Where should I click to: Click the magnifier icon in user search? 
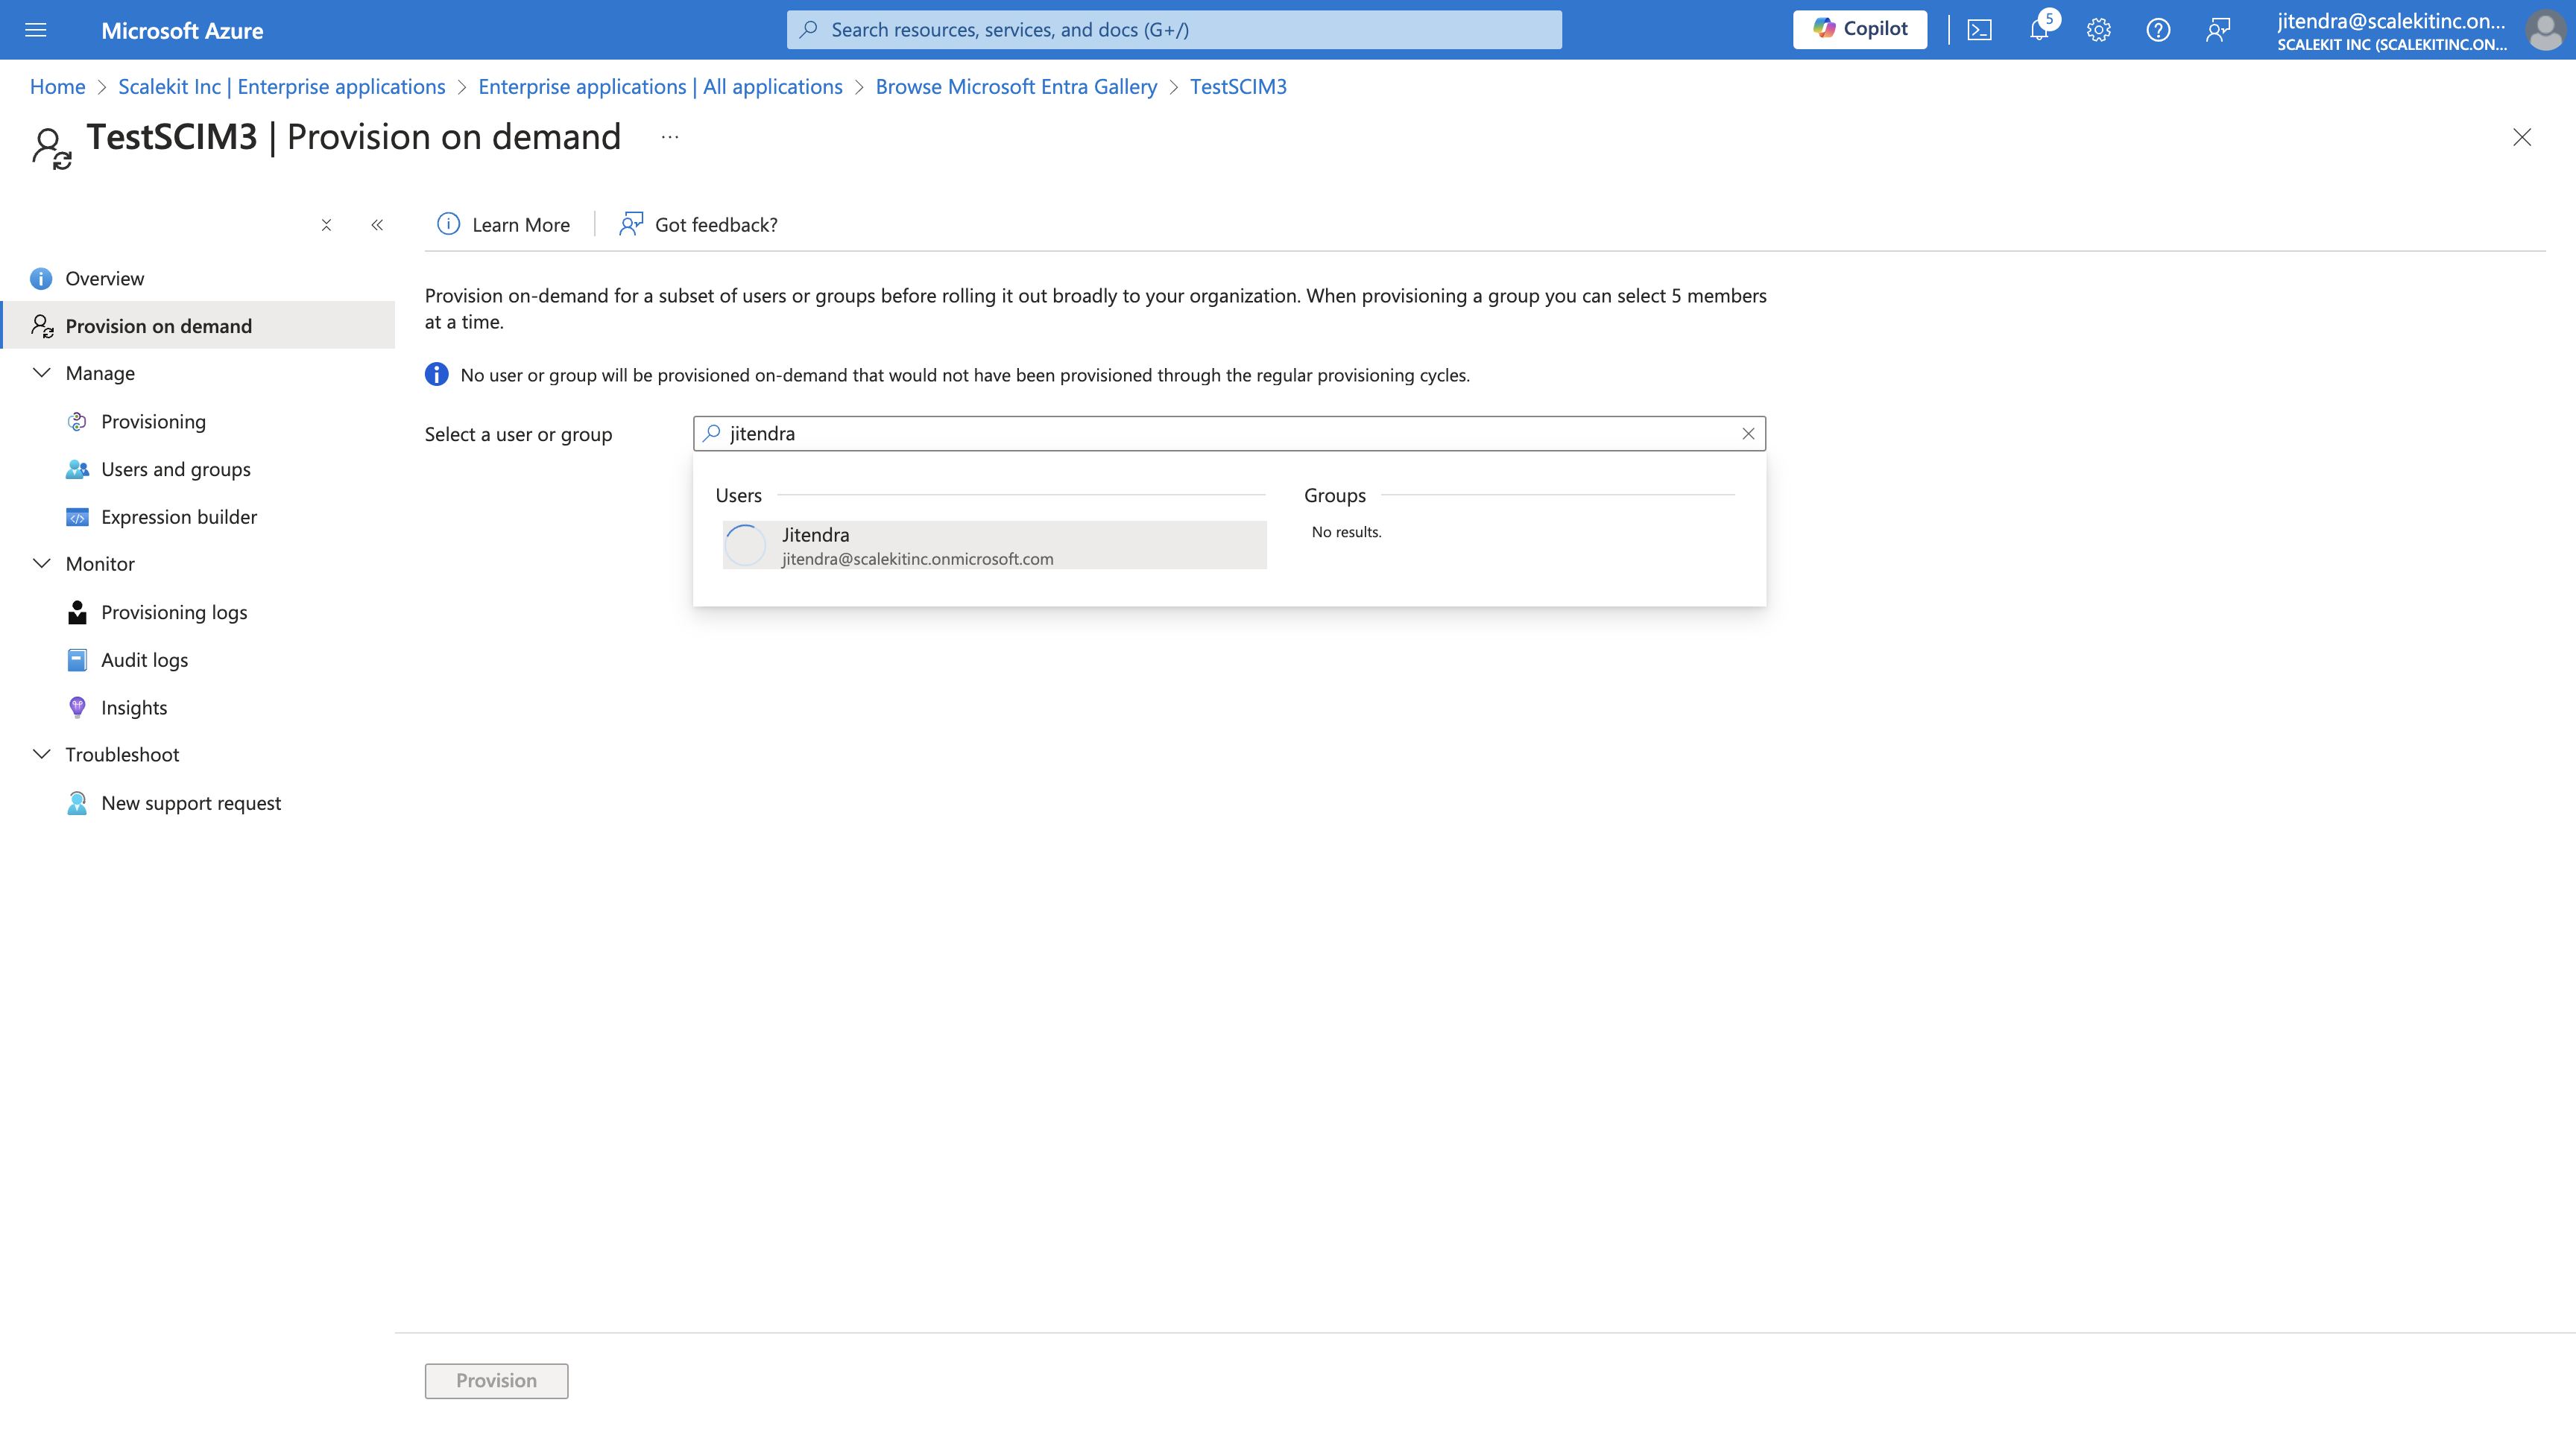point(712,434)
